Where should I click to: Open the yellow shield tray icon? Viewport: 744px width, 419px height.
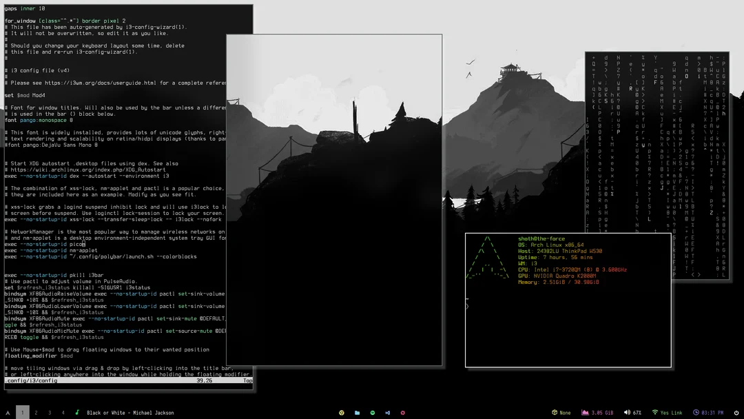(x=341, y=412)
